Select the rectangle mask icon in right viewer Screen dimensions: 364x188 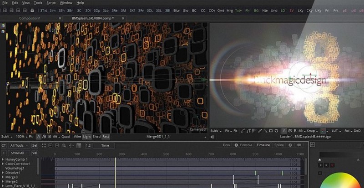[x=271, y=131]
